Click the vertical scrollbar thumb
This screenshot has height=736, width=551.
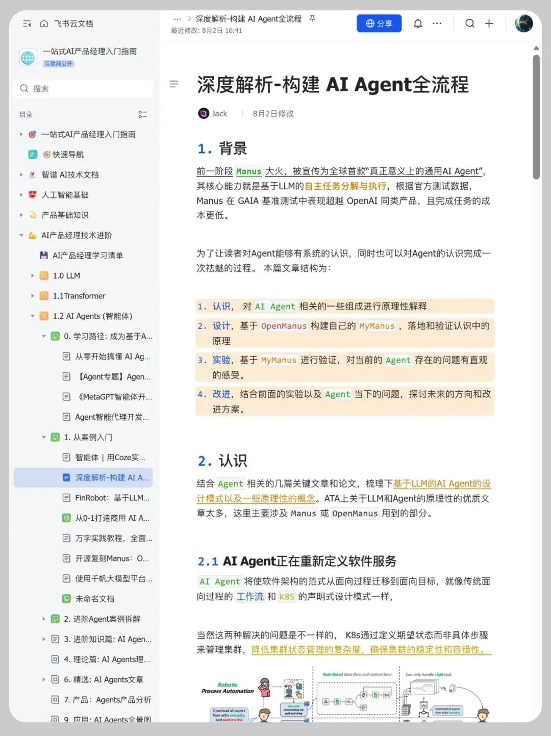tap(536, 117)
